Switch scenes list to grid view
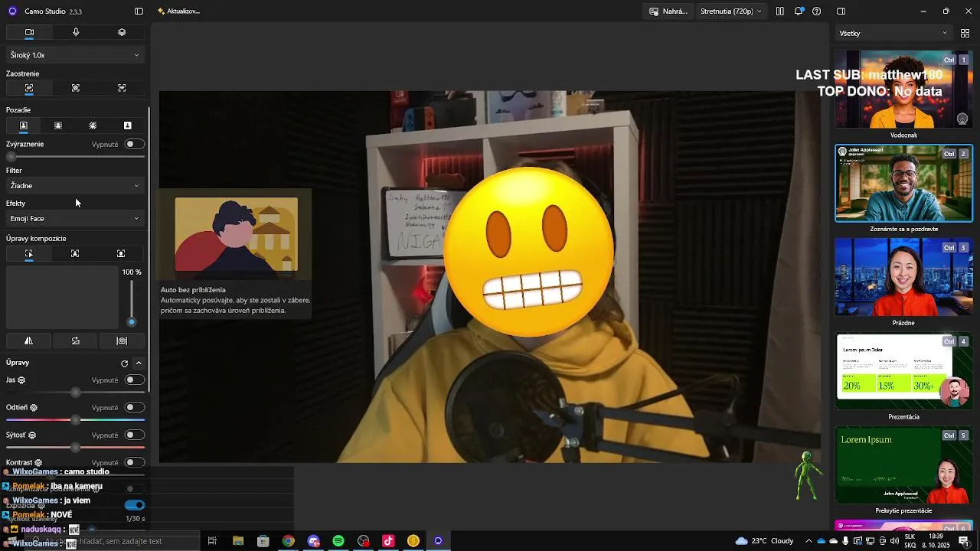Viewport: 980px width, 551px height. [x=965, y=33]
